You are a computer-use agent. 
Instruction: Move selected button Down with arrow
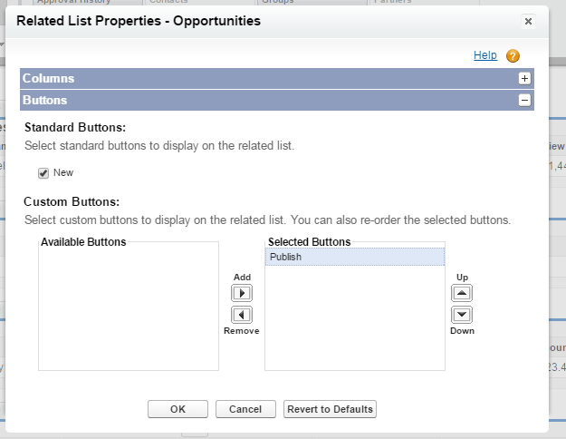coord(462,314)
